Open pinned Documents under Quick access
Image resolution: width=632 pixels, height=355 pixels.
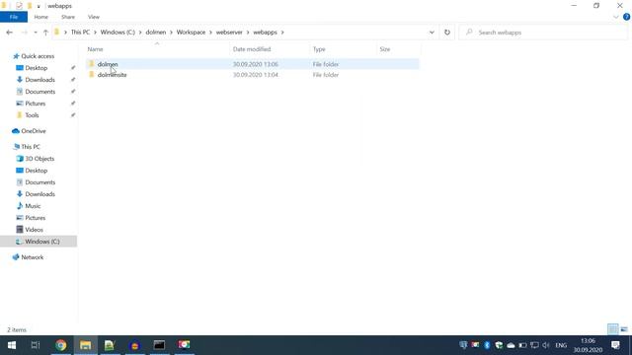[39, 92]
